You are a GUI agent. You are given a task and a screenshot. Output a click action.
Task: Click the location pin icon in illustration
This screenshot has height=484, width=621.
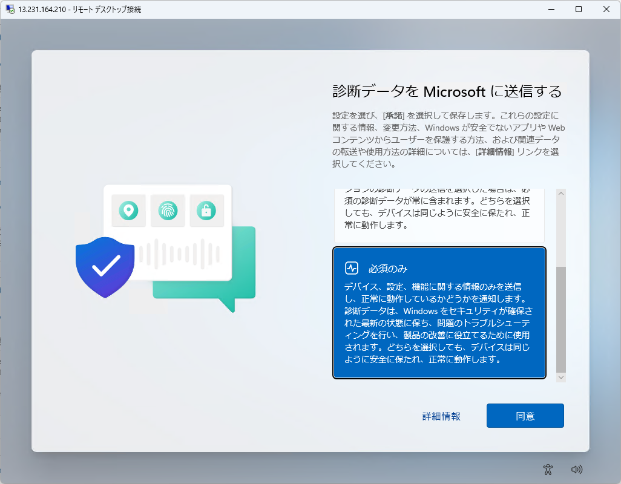click(128, 211)
